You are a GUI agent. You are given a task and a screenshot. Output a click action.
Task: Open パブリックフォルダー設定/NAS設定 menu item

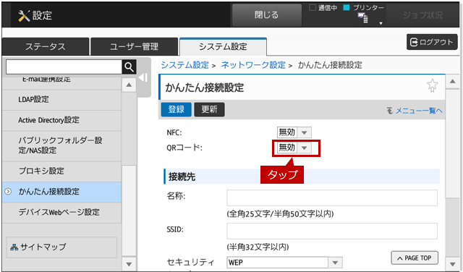coord(61,145)
